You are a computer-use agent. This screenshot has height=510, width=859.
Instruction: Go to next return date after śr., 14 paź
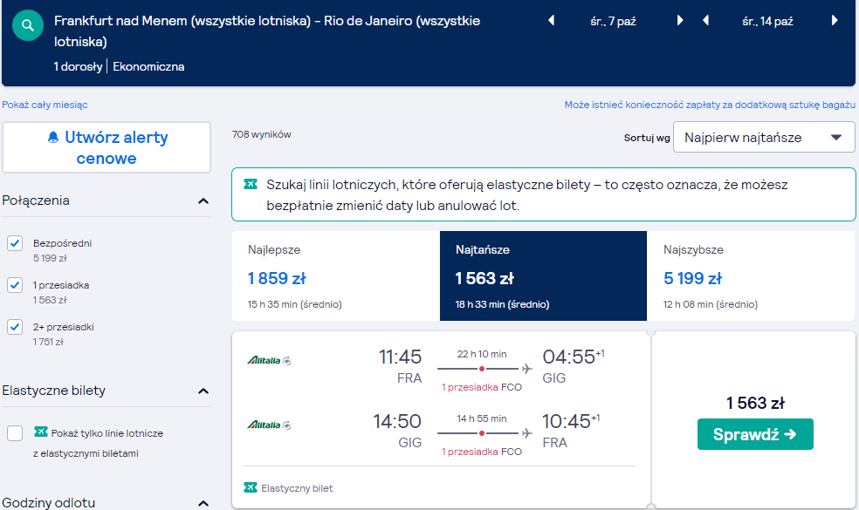(x=835, y=21)
